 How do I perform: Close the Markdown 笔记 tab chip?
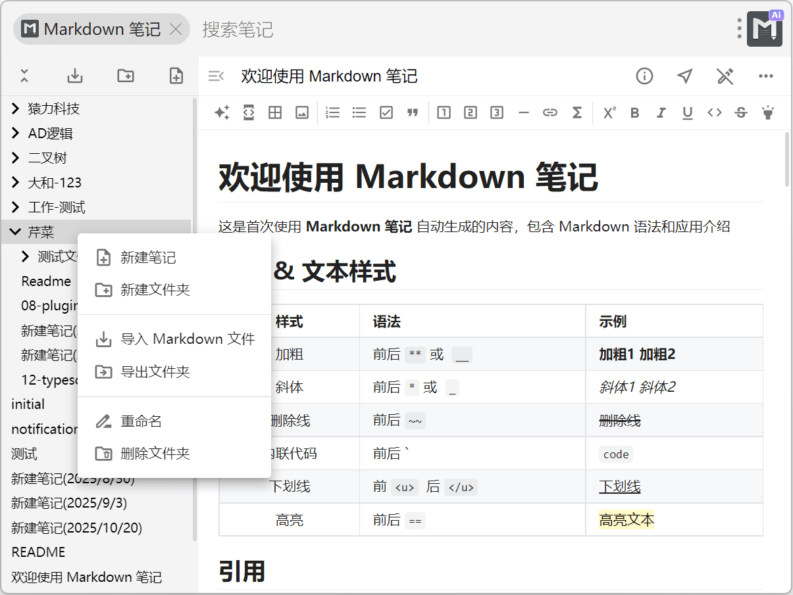point(176,29)
